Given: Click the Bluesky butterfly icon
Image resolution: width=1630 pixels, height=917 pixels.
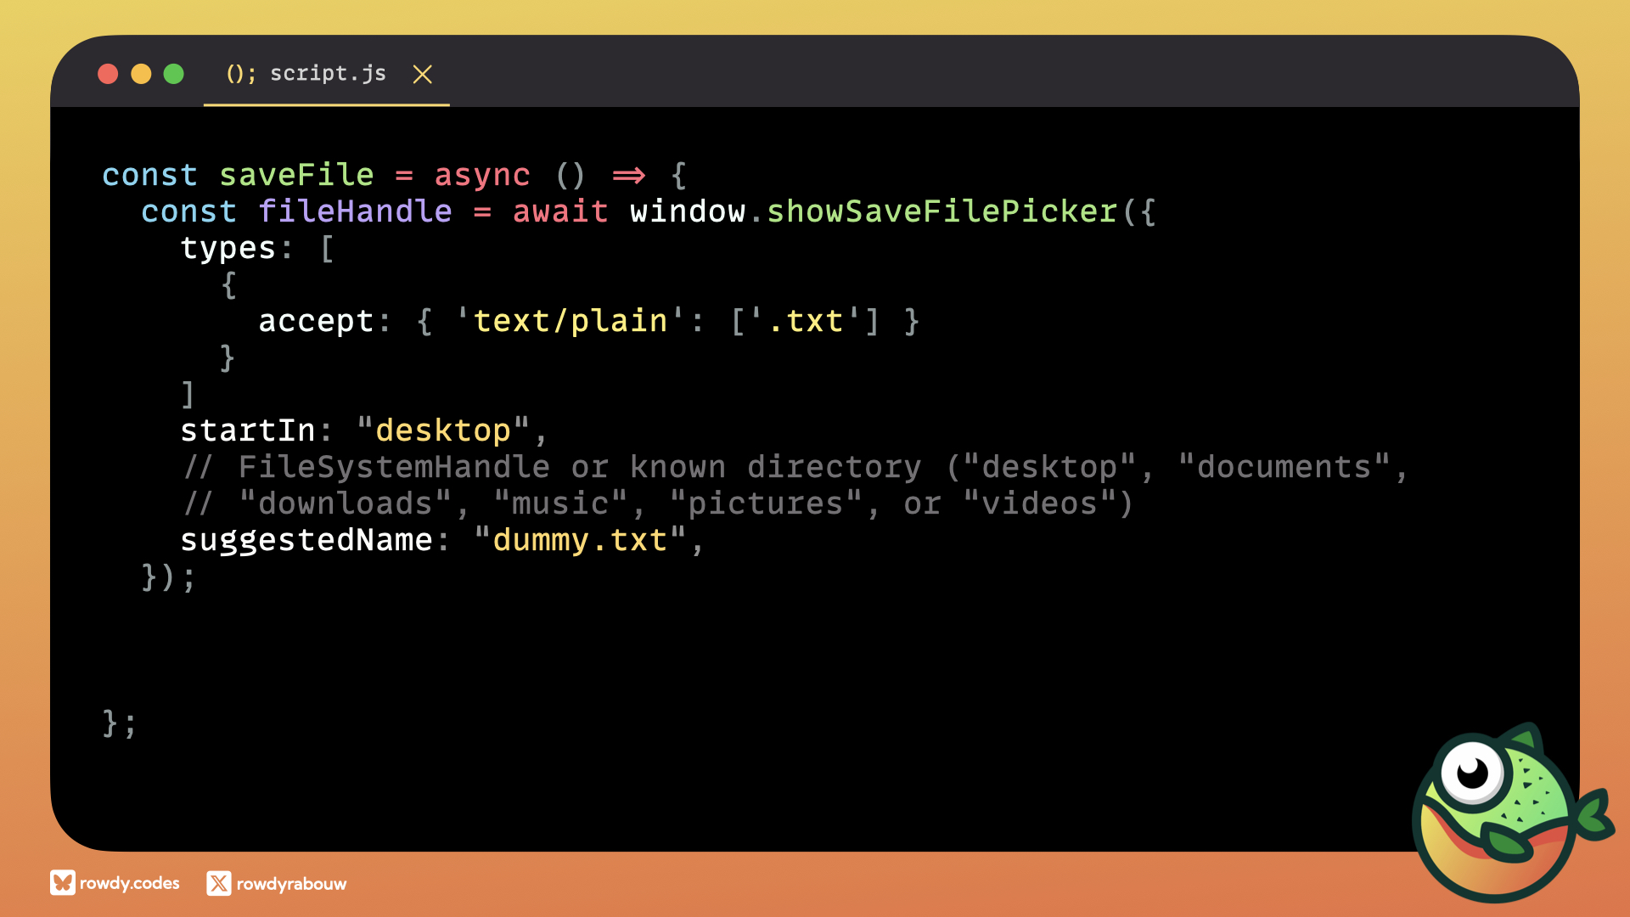Looking at the screenshot, I should (x=62, y=883).
